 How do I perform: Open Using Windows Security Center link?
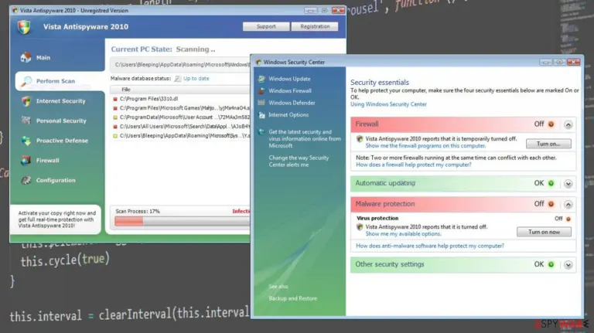tap(388, 104)
